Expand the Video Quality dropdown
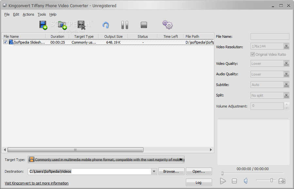294x189 pixels. tap(286, 64)
